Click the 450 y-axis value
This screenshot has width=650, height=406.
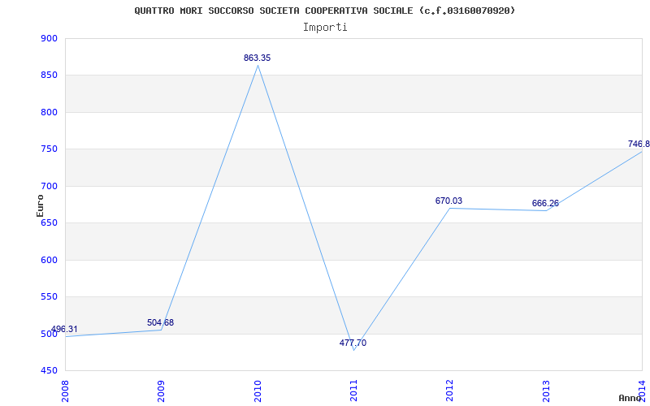coord(49,370)
